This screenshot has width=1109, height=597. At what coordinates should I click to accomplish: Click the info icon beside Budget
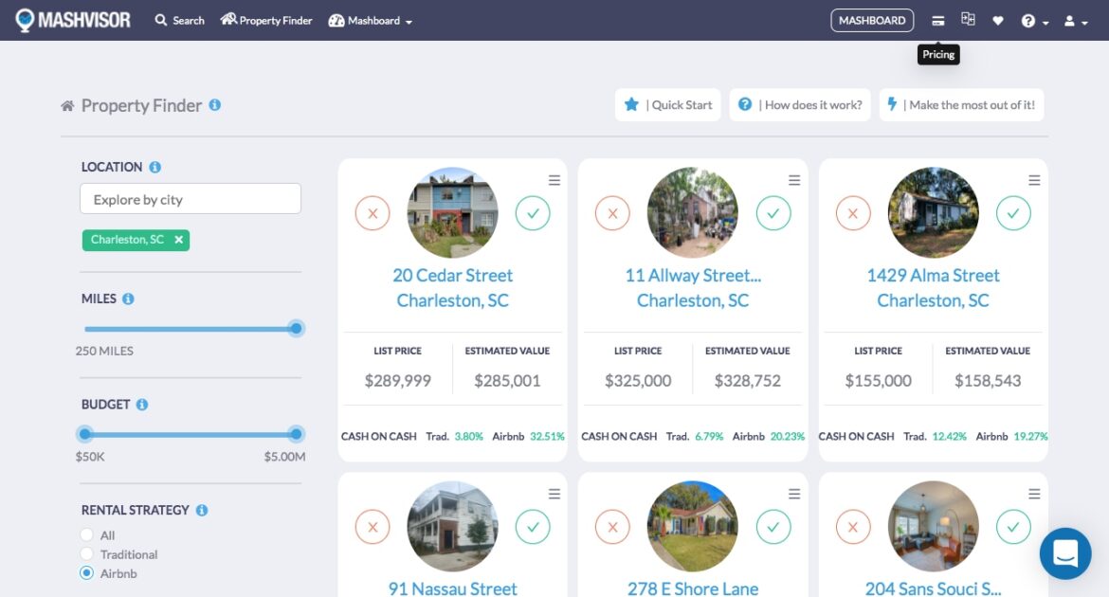(x=142, y=405)
